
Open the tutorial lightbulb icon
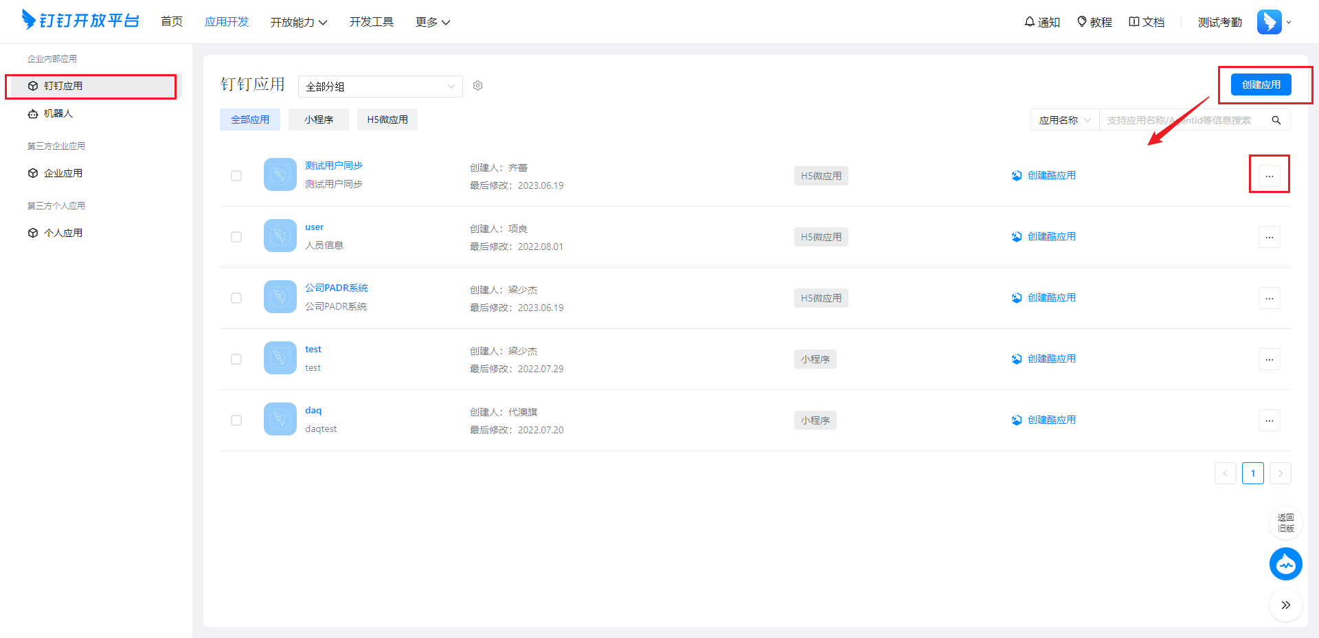(x=1082, y=22)
